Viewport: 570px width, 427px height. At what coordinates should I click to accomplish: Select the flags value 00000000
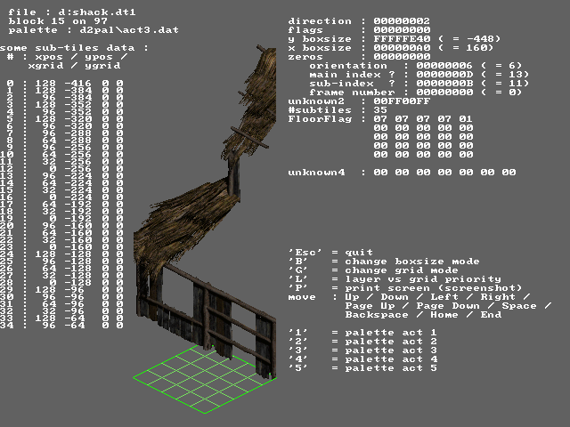[x=402, y=30]
